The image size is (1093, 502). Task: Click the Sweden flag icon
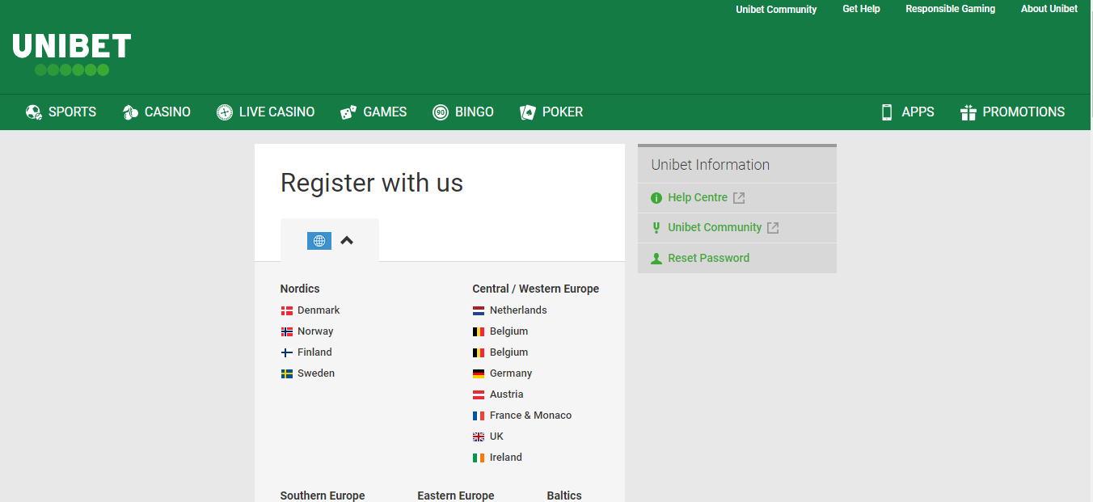click(x=287, y=373)
